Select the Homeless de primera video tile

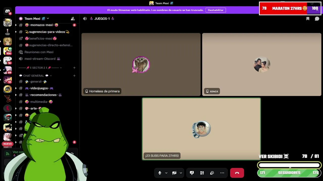tap(141, 64)
